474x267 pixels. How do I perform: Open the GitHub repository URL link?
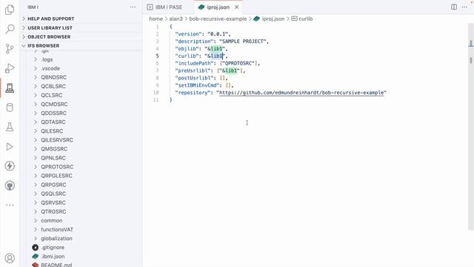301,93
